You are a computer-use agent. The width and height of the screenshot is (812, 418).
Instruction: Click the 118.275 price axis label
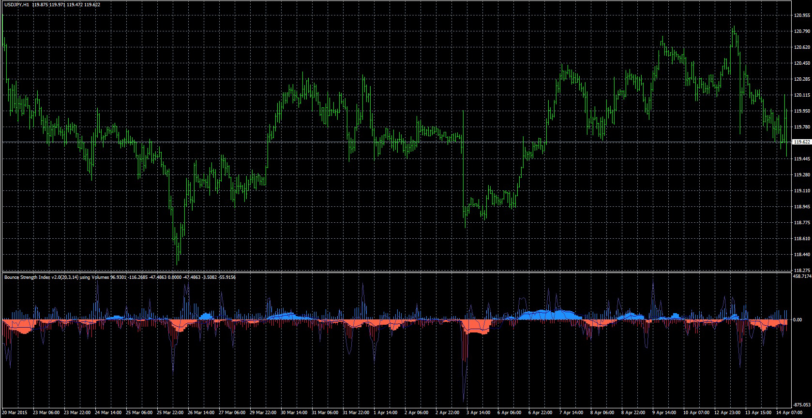pyautogui.click(x=801, y=270)
